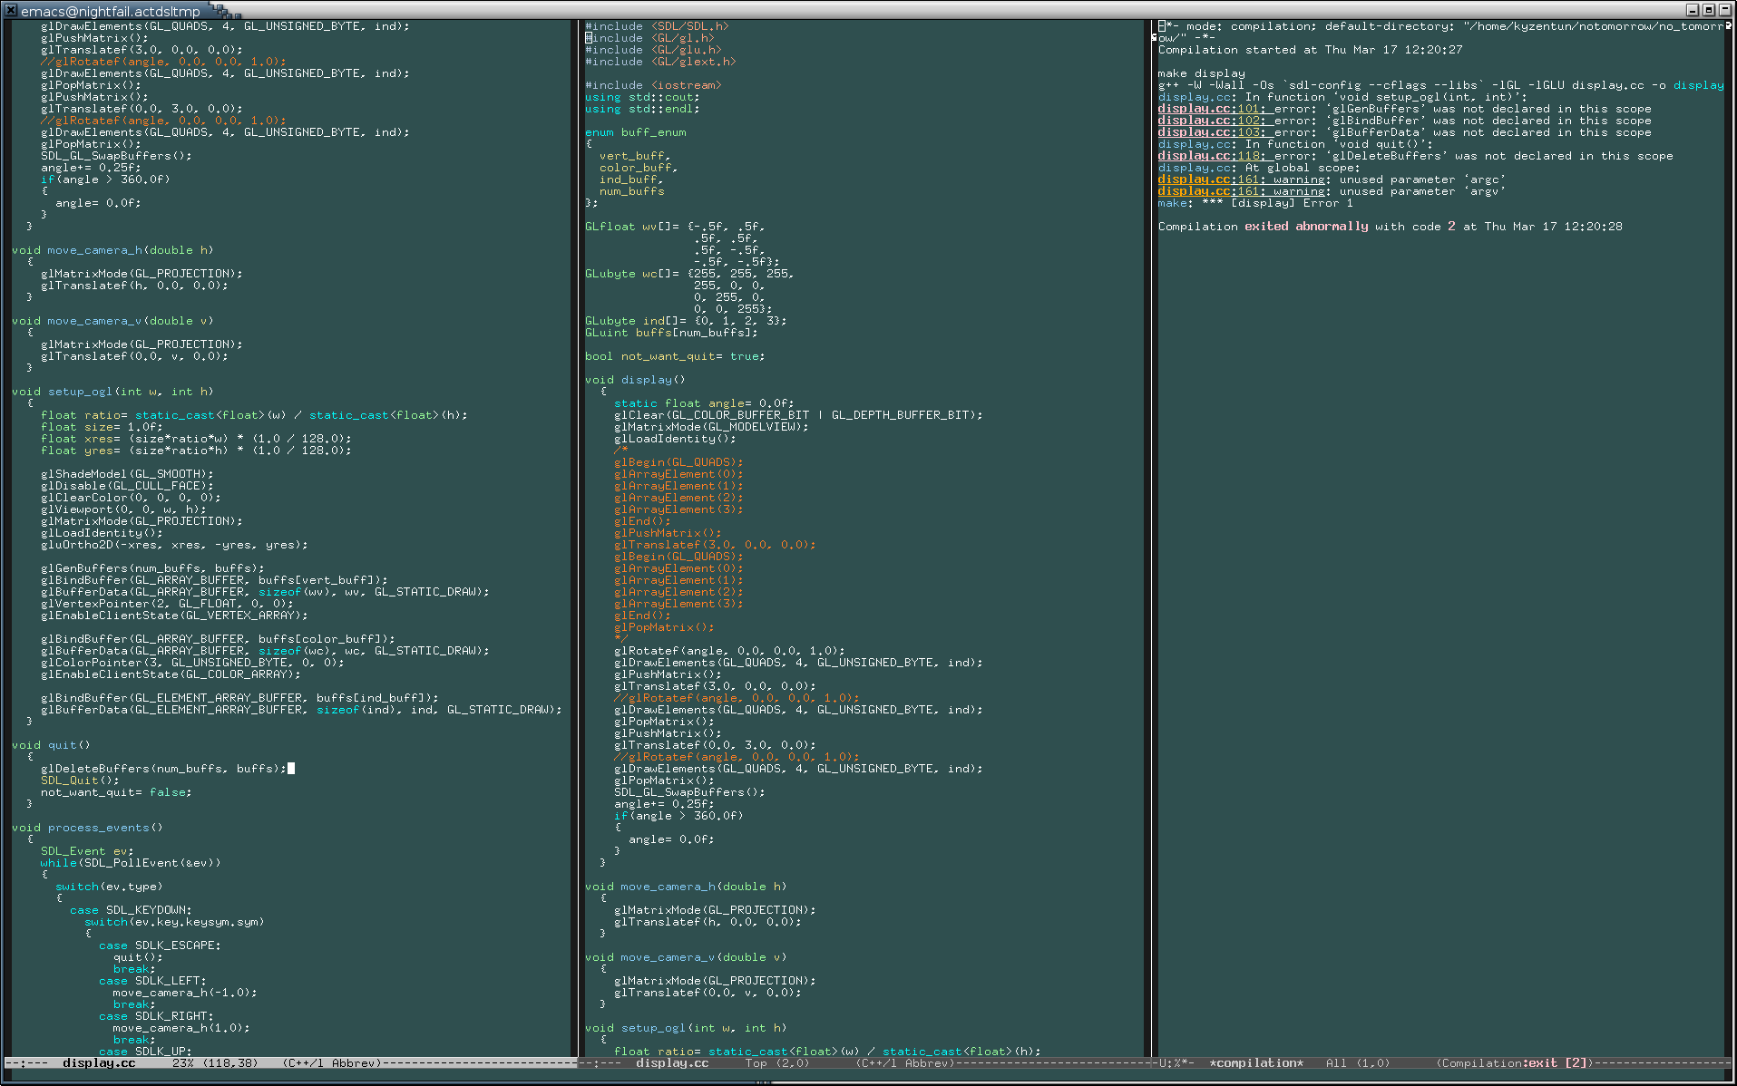This screenshot has height=1086, width=1737.
Task: Click the 'void quit()' function header
Action: [x=51, y=745]
